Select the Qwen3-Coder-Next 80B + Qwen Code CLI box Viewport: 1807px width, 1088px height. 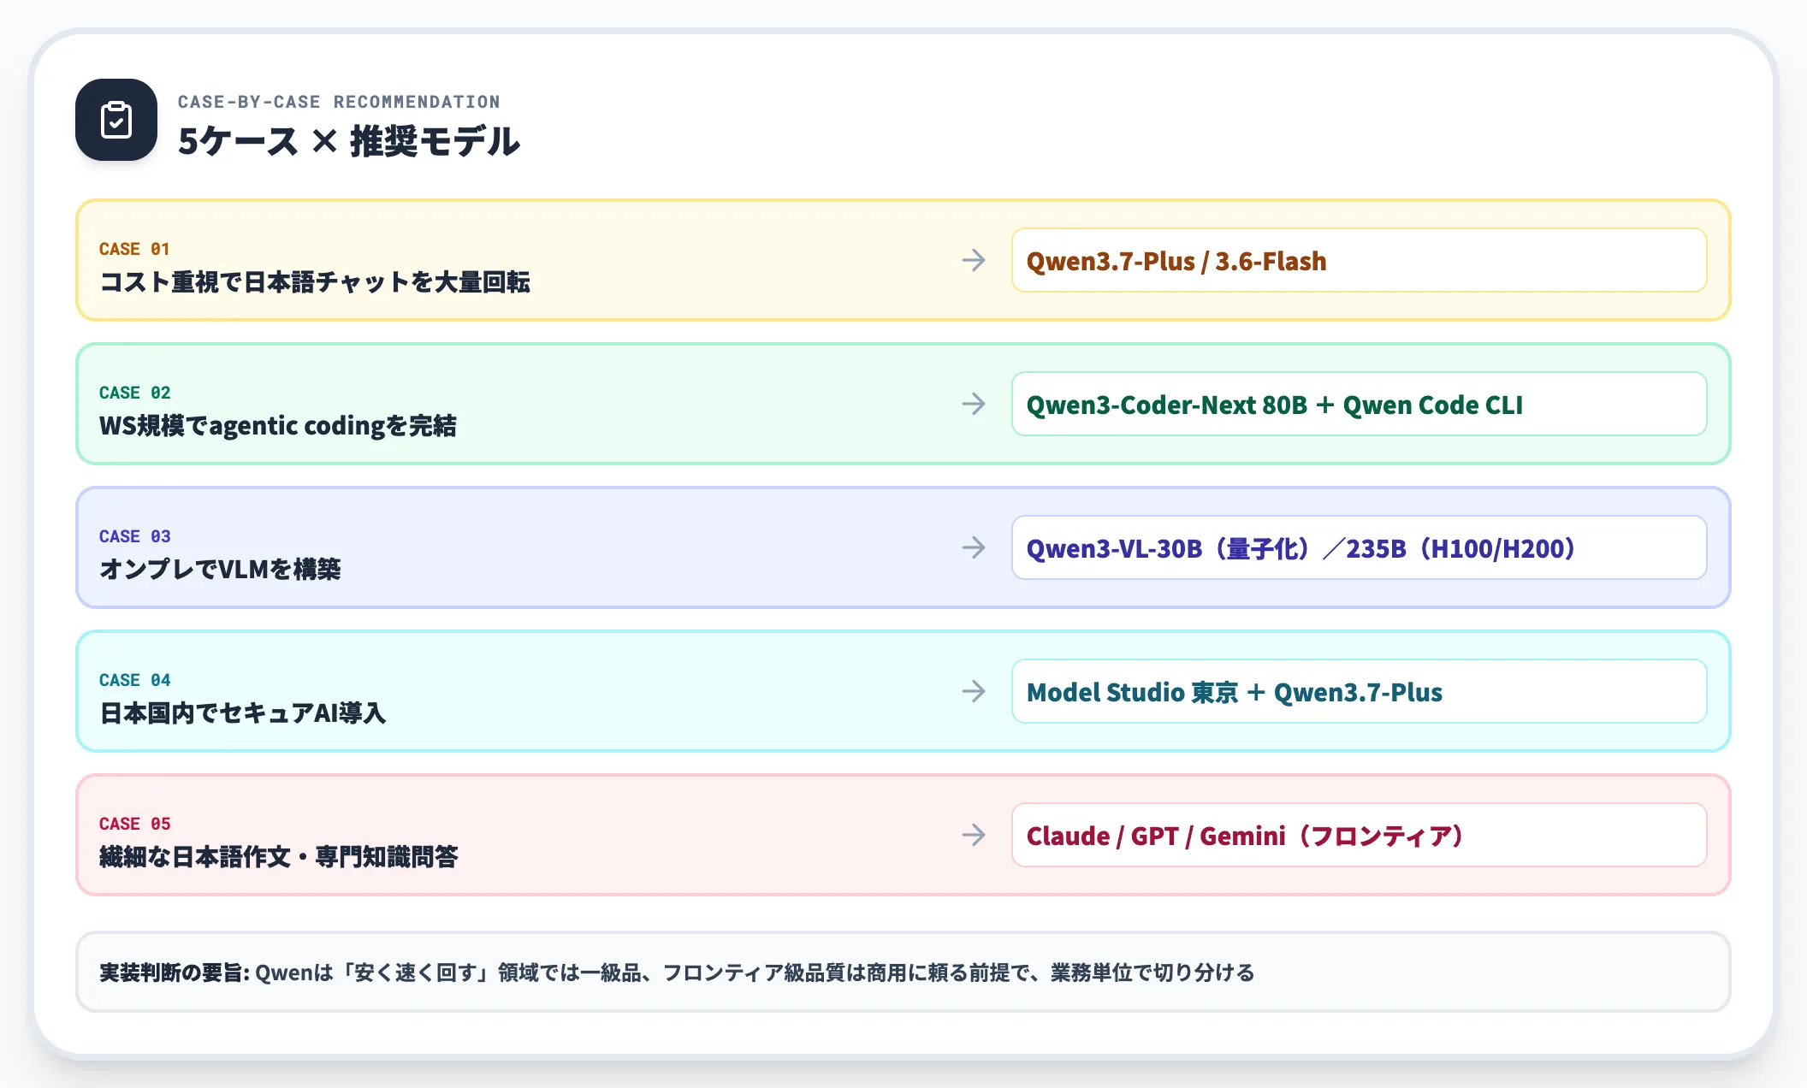click(1359, 404)
